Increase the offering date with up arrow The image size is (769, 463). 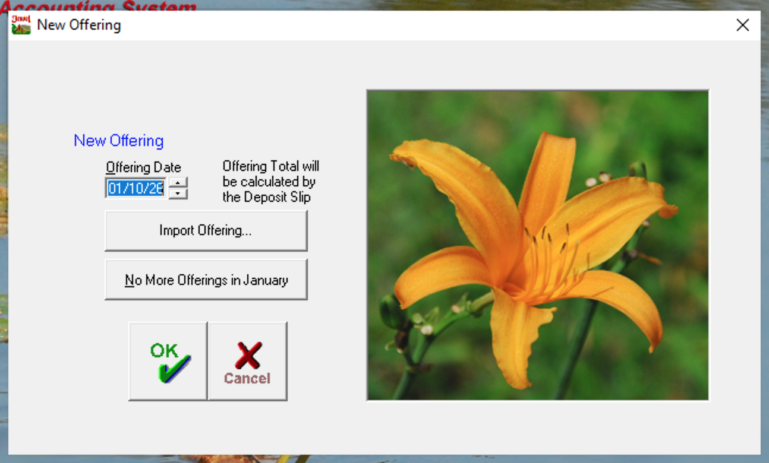click(x=178, y=183)
